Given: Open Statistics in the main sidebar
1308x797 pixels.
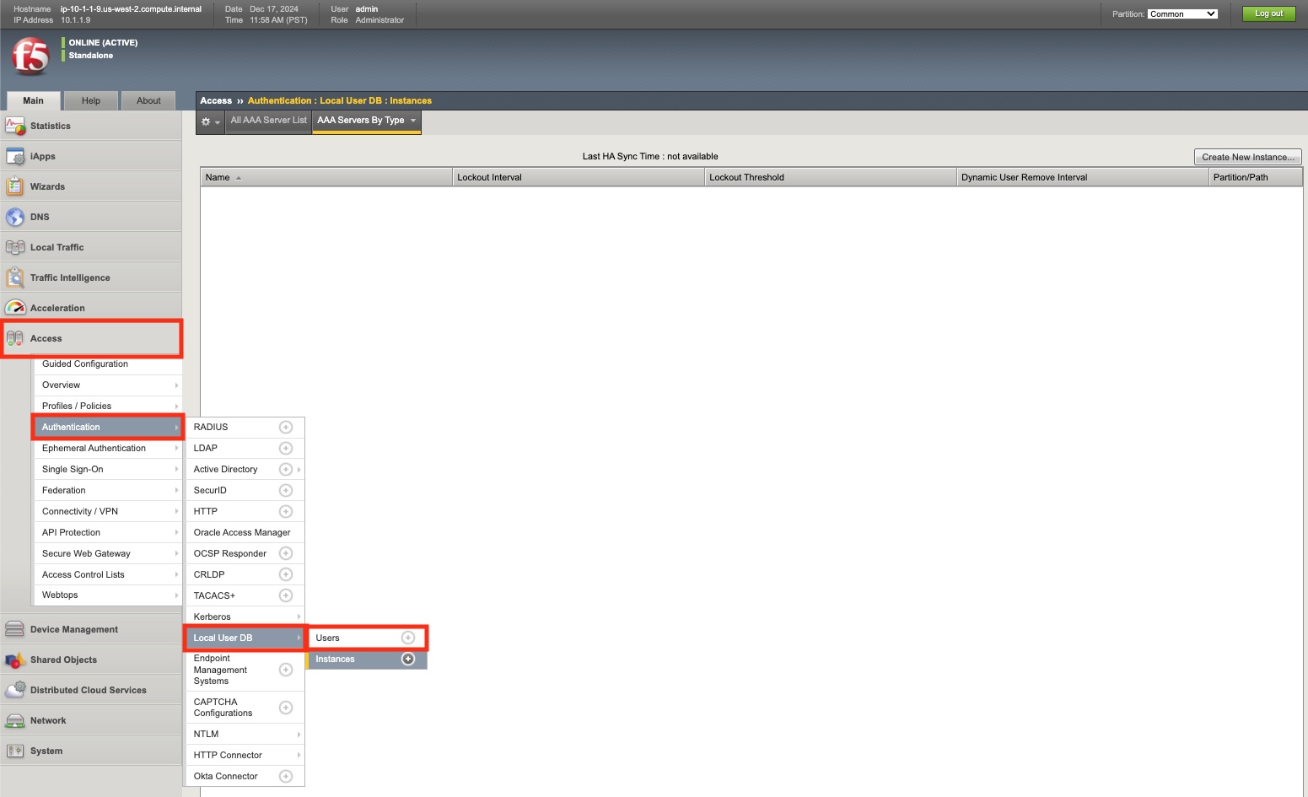Looking at the screenshot, I should point(91,126).
